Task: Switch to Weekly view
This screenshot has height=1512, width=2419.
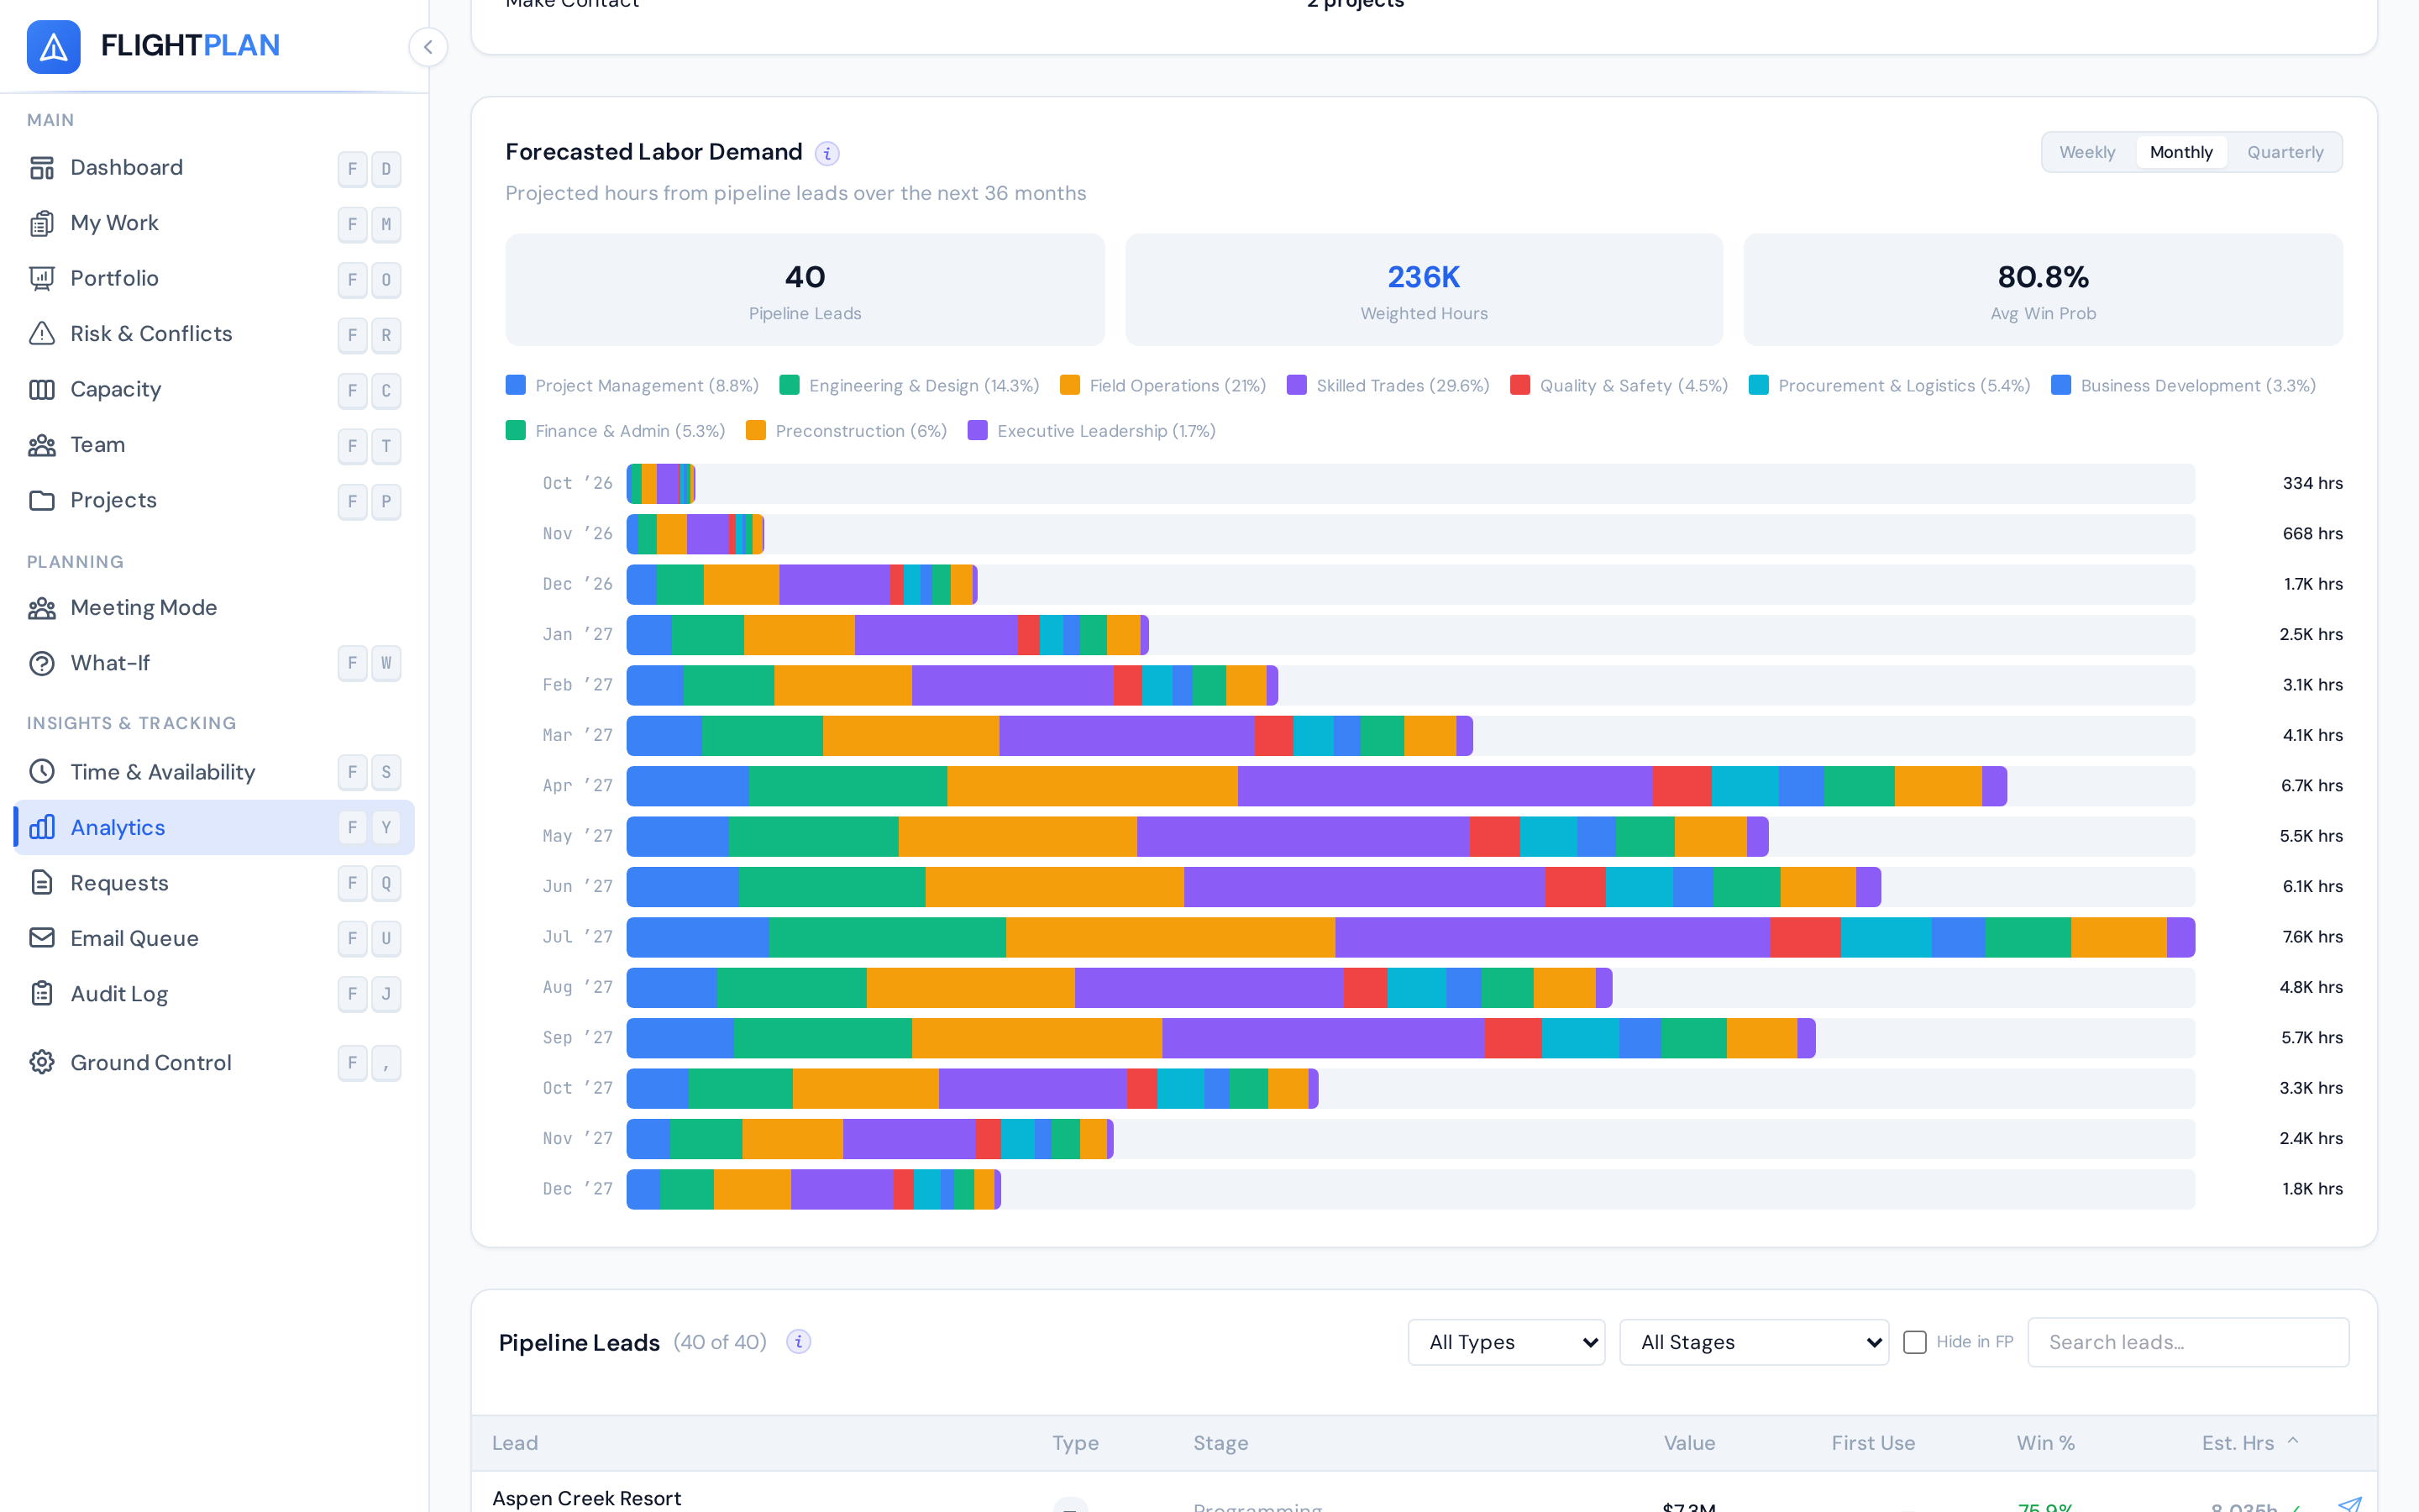Action: coord(2087,152)
